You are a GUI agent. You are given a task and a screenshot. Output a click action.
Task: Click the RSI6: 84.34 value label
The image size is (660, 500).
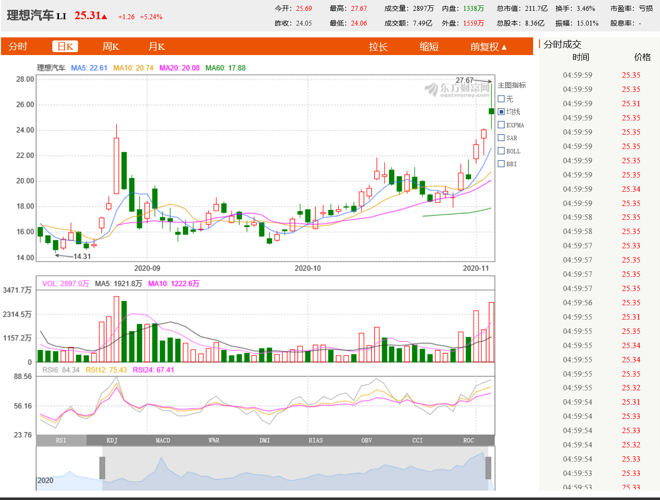click(x=61, y=370)
